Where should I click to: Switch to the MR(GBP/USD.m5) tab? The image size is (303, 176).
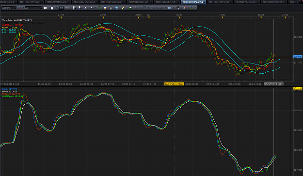coord(57,2)
